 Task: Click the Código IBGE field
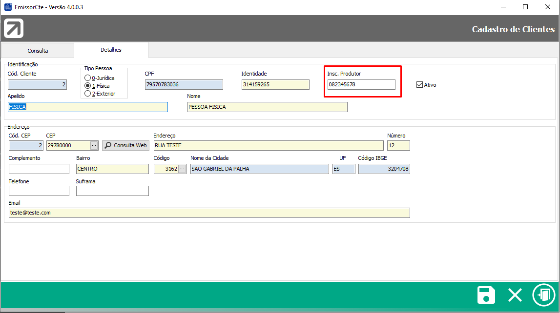[384, 169]
